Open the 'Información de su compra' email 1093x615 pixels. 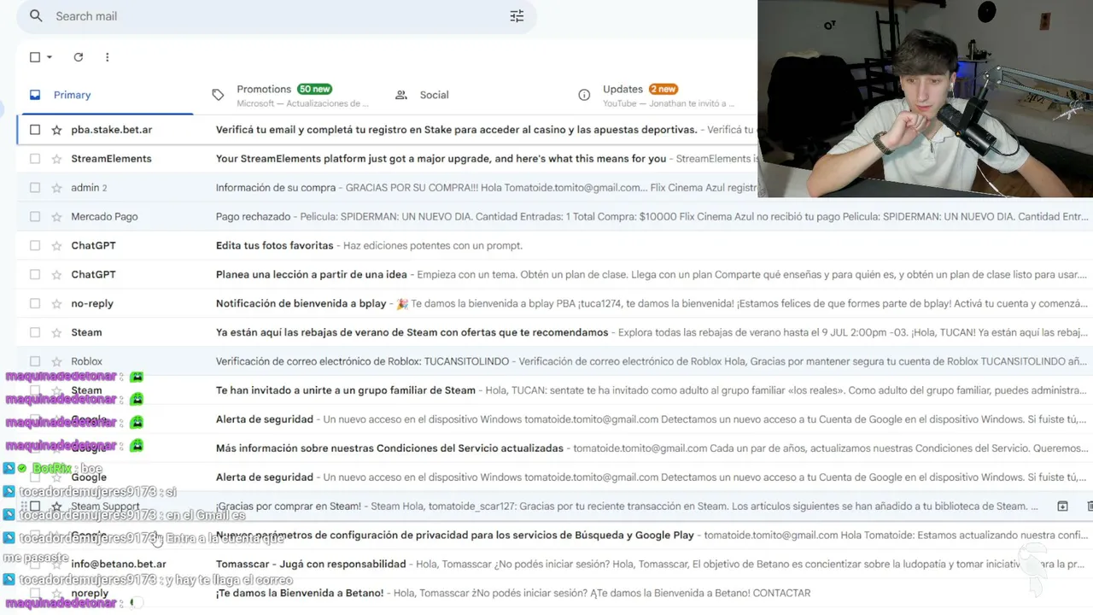tap(276, 188)
